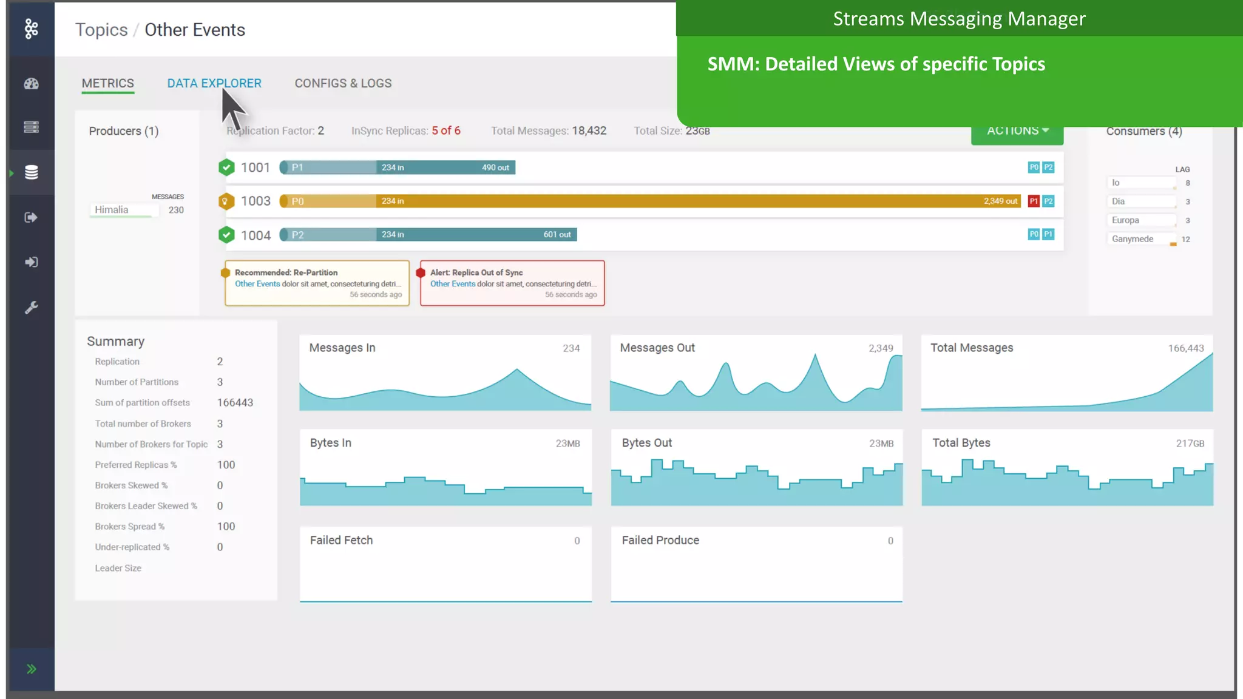
Task: Click the Producers (1) heading
Action: click(124, 131)
